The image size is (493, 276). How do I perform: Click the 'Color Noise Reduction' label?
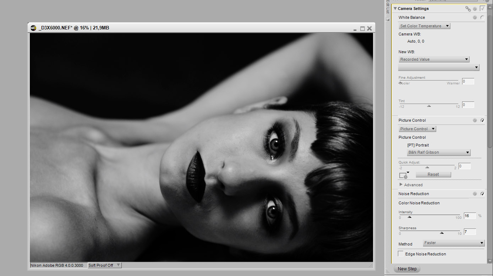pyautogui.click(x=419, y=203)
